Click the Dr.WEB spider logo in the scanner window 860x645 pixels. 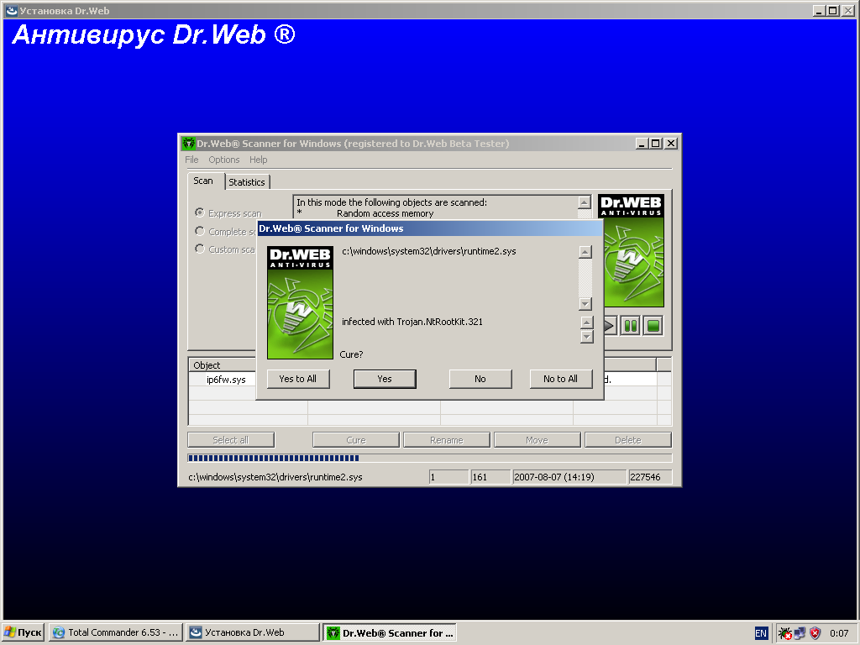click(633, 250)
